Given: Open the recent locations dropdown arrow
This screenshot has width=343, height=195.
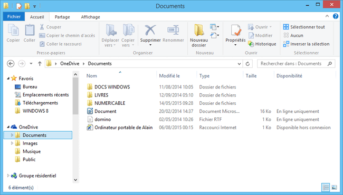Looking at the screenshot, I should (31, 64).
